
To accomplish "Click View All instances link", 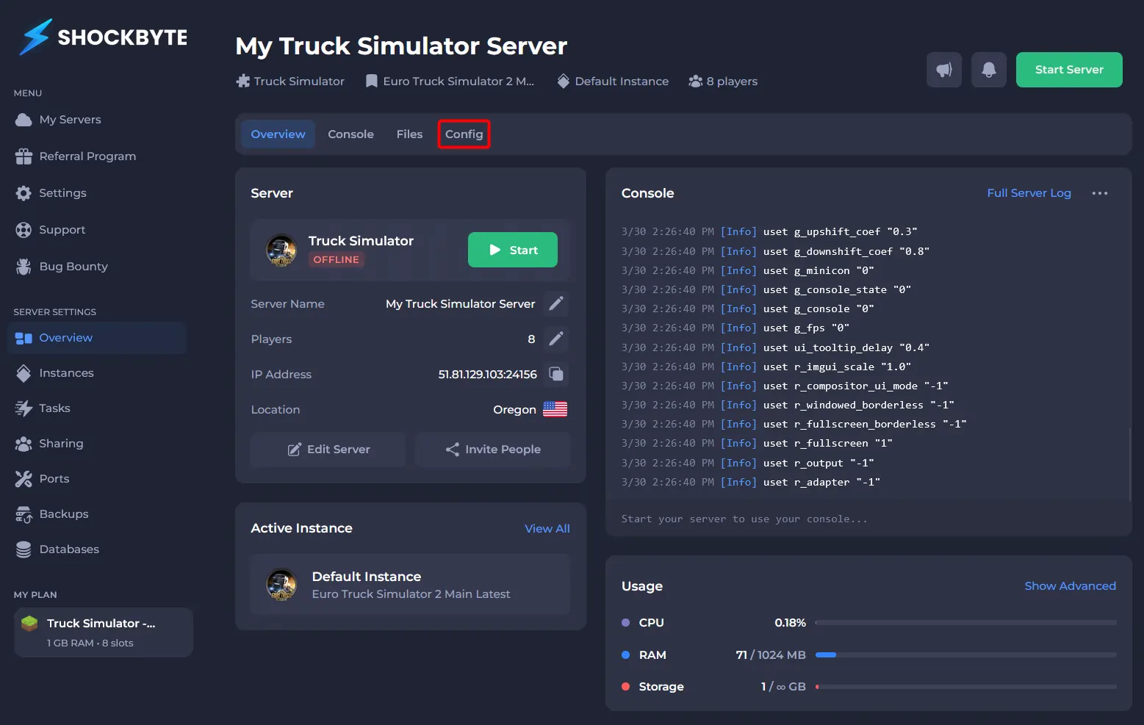I will 547,529.
